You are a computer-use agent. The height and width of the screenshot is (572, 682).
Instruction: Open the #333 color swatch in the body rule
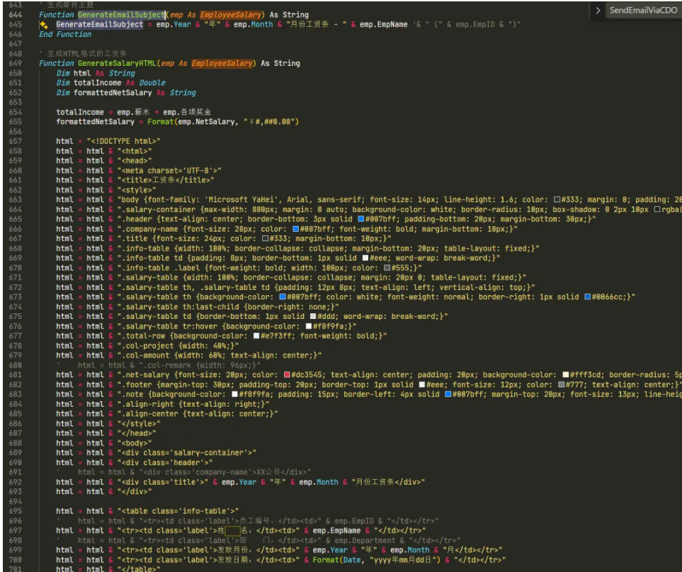point(557,200)
